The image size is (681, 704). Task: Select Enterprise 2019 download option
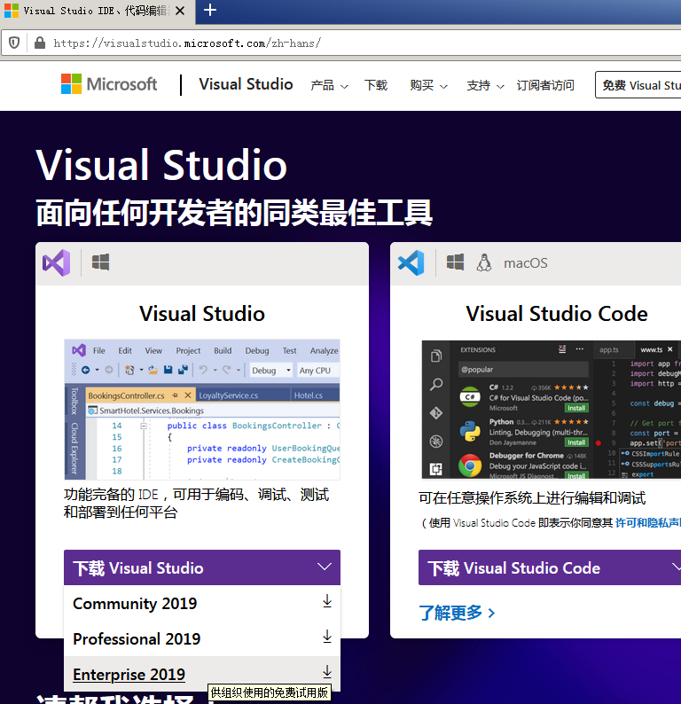(x=202, y=674)
